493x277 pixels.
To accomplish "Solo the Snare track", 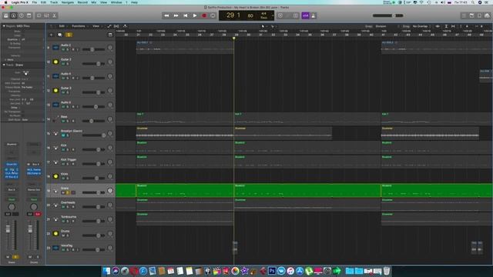I will click(x=67, y=192).
